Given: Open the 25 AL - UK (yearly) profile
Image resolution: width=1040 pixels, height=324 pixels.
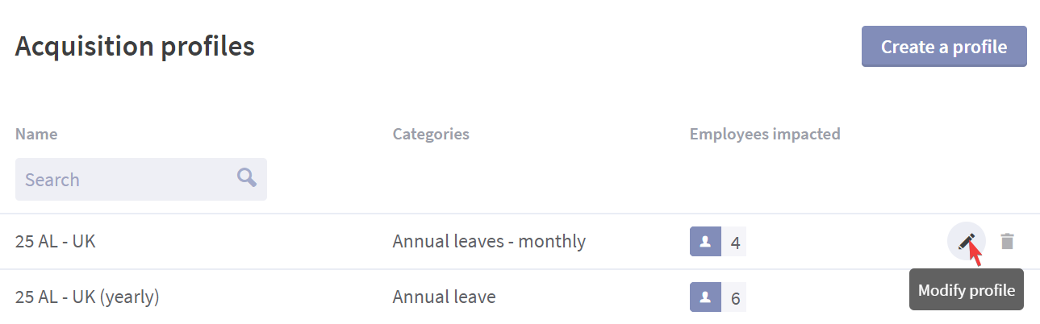Looking at the screenshot, I should click(x=87, y=297).
